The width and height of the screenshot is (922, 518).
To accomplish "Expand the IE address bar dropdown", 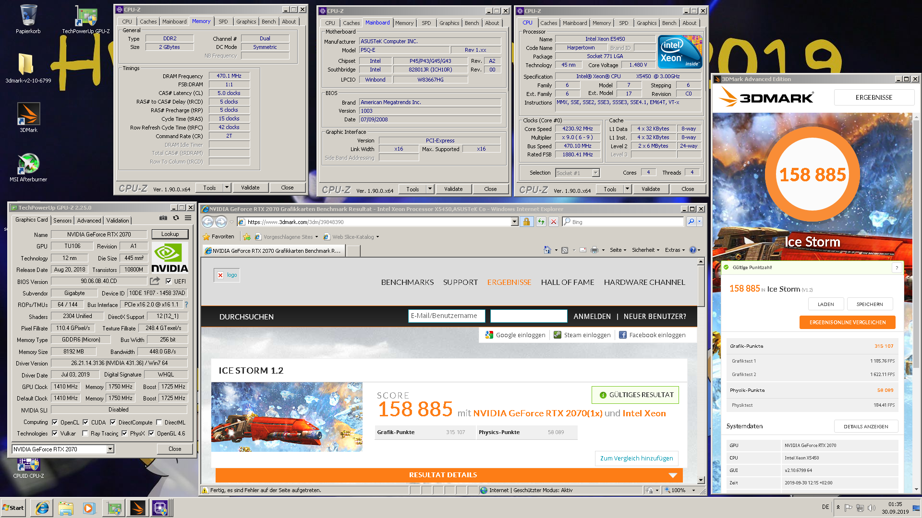I will [x=514, y=222].
